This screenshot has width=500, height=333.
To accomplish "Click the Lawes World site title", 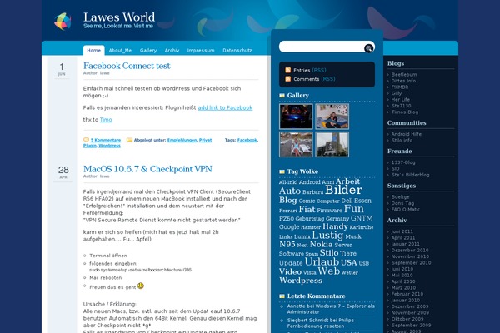I will point(119,17).
